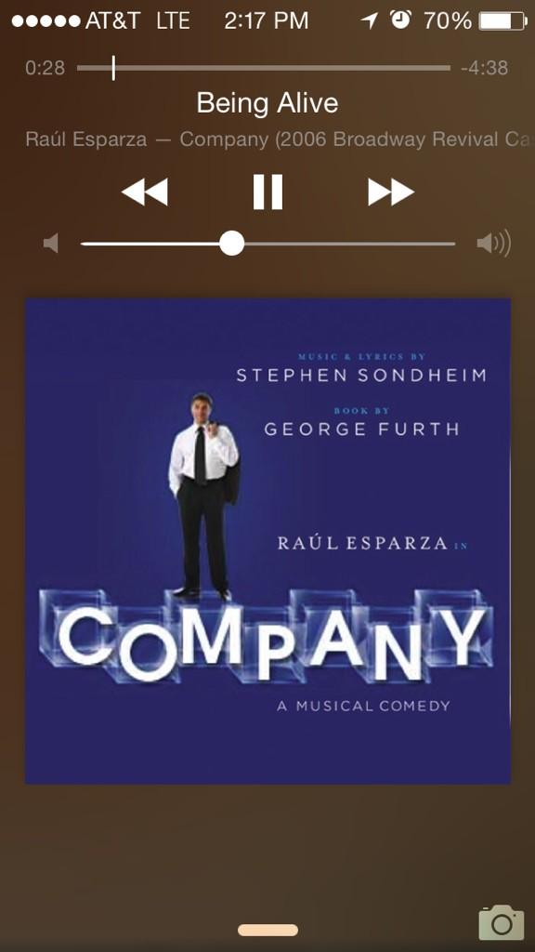Click the song progress scrubber marker
535x952 pixels.
pos(113,67)
